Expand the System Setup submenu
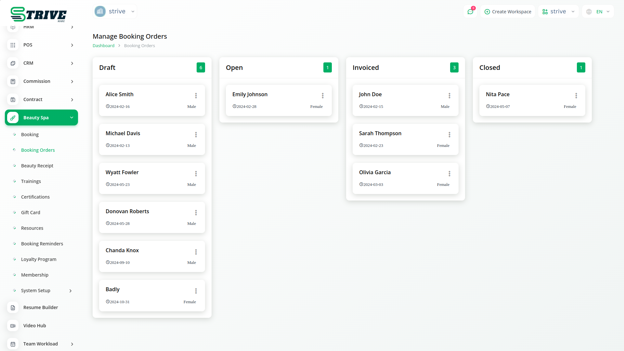Viewport: 624px width, 351px height. (71, 291)
